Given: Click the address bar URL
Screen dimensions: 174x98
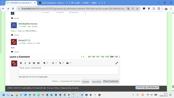Looking at the screenshot, I should [x=73, y=8].
